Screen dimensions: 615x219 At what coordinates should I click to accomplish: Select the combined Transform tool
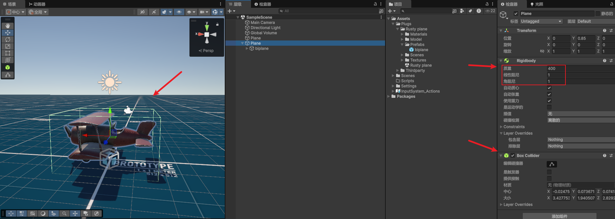[8, 60]
